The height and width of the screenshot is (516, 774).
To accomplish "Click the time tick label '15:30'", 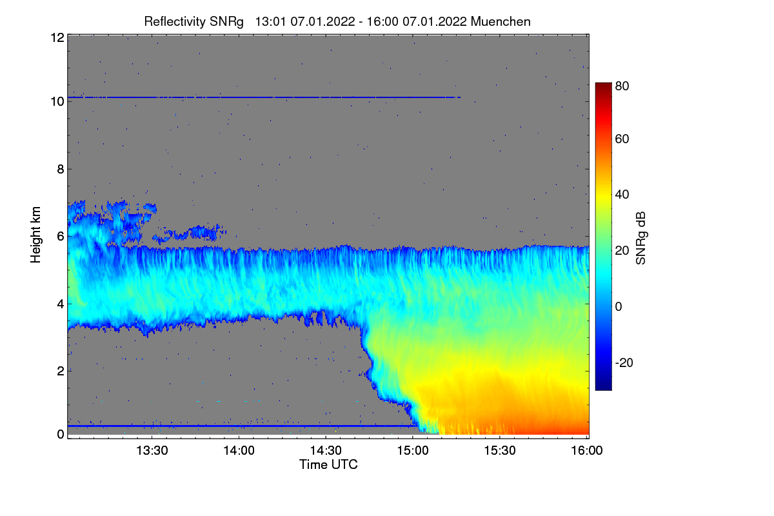I will click(501, 451).
